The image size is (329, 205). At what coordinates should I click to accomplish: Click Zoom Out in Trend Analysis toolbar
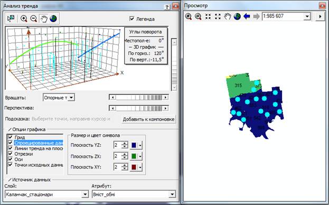click(34, 18)
